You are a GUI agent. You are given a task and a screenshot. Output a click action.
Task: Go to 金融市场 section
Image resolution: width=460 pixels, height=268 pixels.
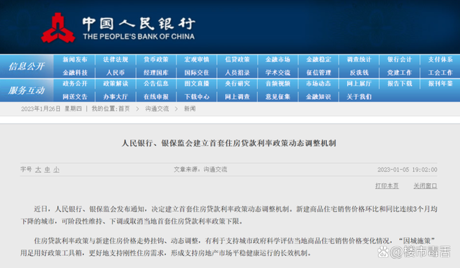point(278,60)
